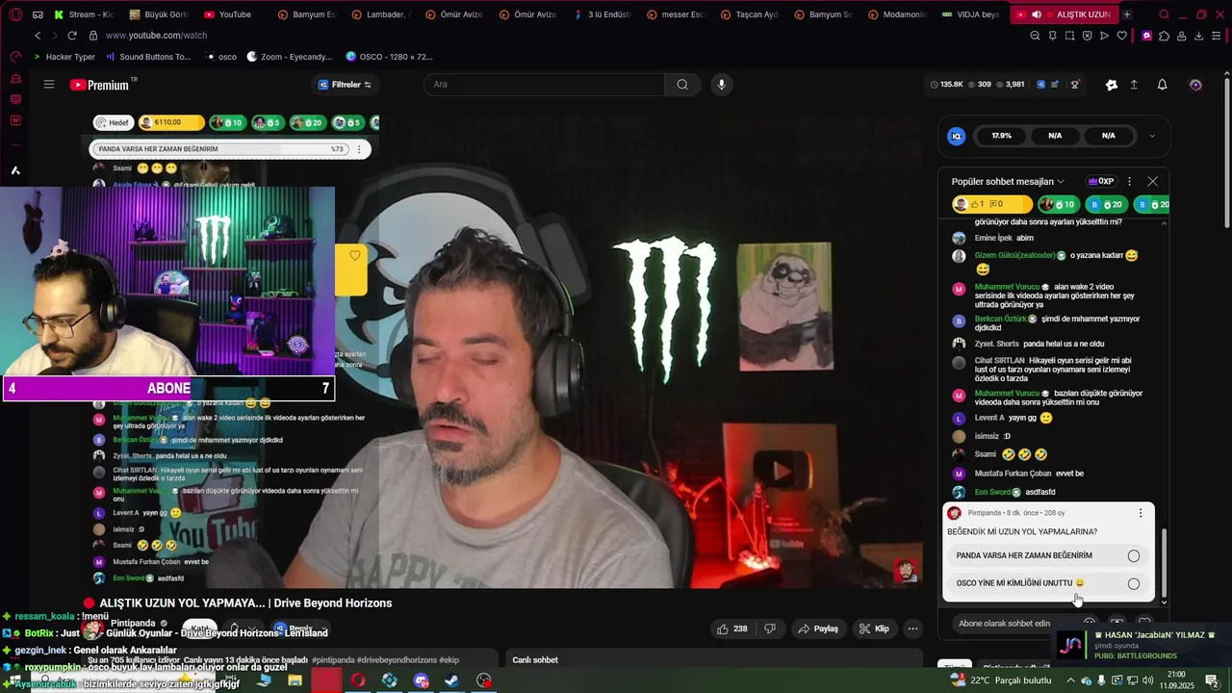Open poll overlay three-dot menu in video

(359, 149)
